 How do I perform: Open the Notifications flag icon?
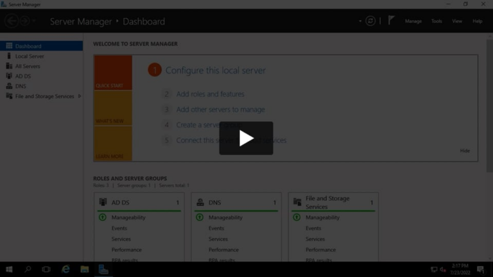click(x=391, y=21)
